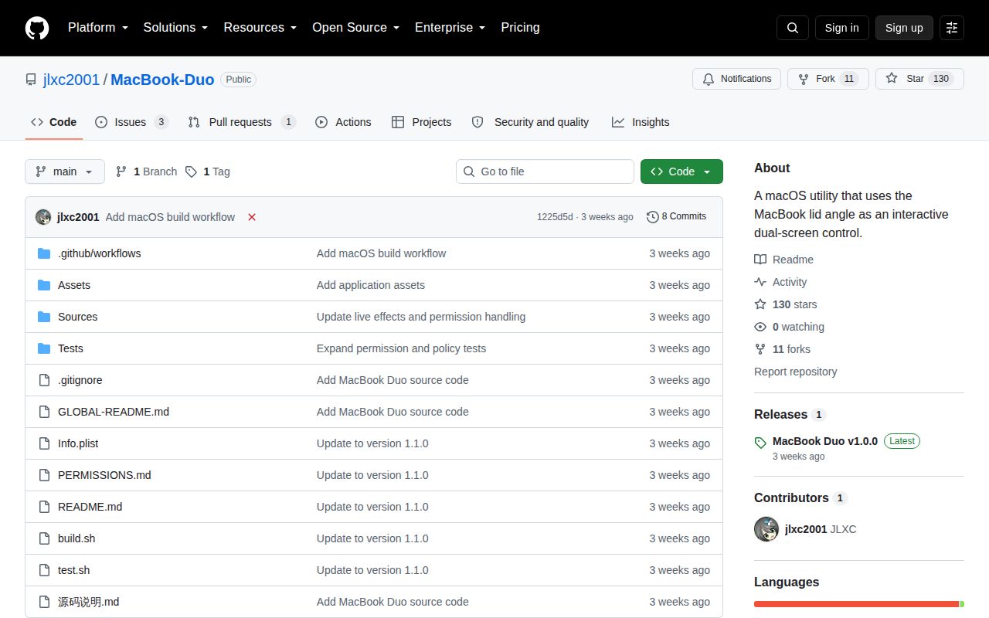Expand the Resources menu
Image resolution: width=989 pixels, height=618 pixels.
pos(260,28)
